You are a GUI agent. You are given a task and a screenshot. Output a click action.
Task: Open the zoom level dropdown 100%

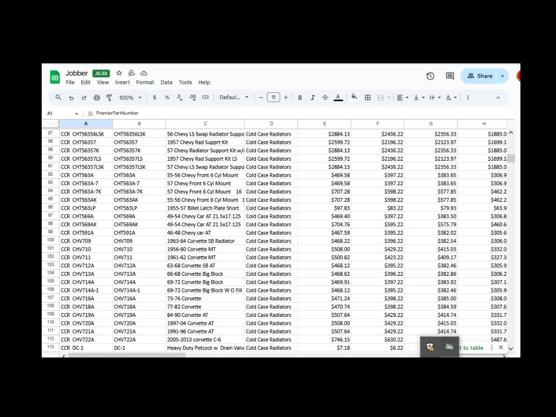[x=130, y=97]
